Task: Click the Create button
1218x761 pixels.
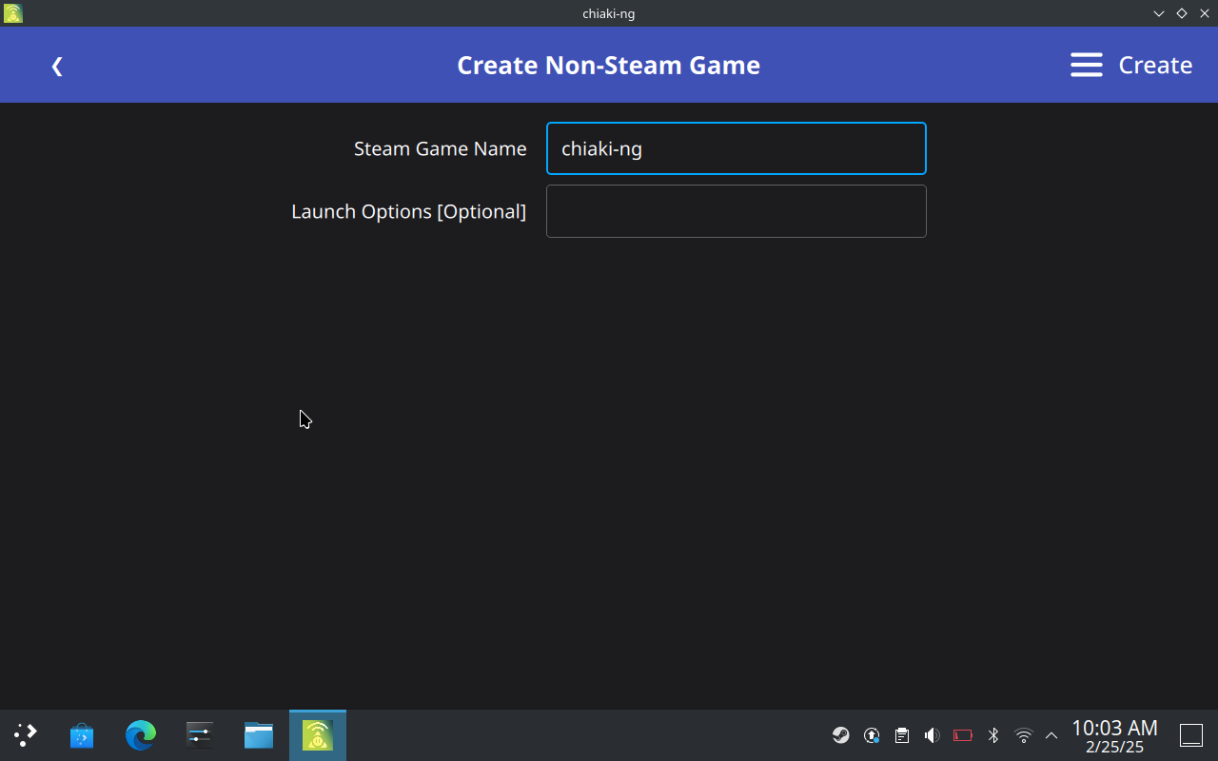Action: (1154, 65)
